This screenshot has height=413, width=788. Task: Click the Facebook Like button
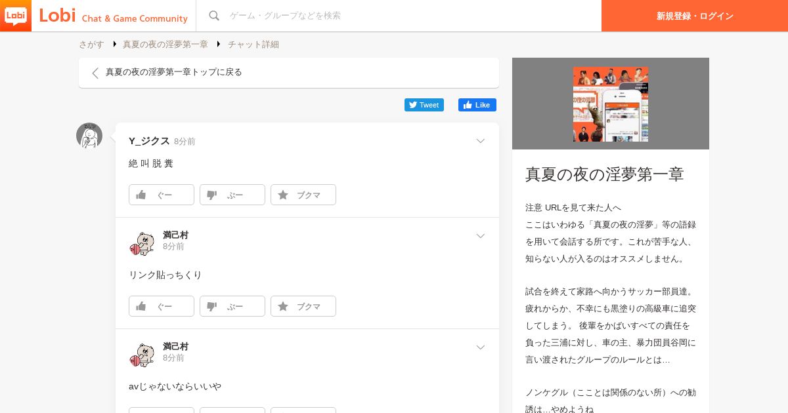(x=477, y=105)
